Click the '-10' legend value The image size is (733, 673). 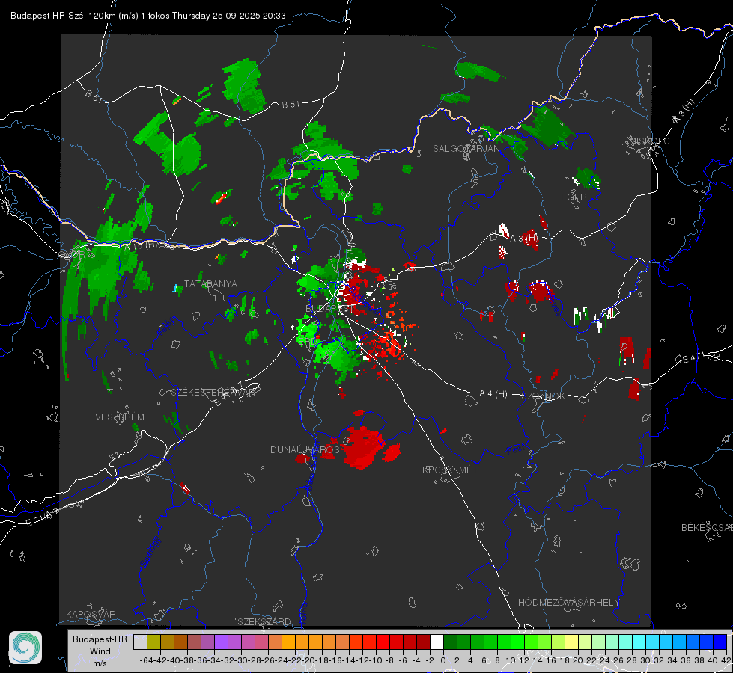(375, 660)
